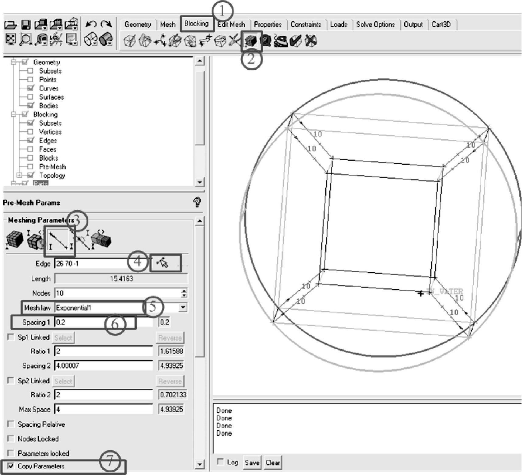
Task: Fit view to window icon
Action: click(x=11, y=39)
